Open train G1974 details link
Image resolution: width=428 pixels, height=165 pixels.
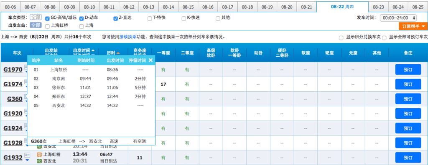click(x=13, y=85)
